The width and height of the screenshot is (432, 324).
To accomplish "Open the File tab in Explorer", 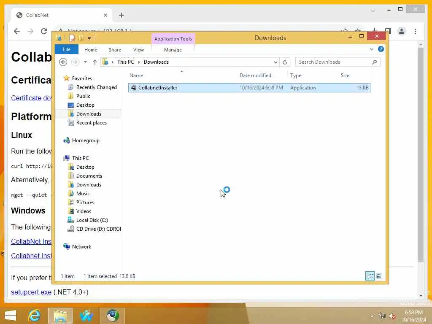I will coord(66,49).
